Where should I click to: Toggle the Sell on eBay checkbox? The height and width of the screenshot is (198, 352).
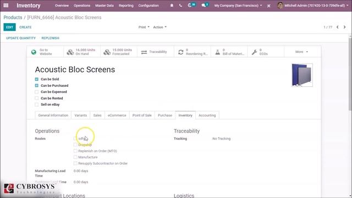click(x=37, y=105)
